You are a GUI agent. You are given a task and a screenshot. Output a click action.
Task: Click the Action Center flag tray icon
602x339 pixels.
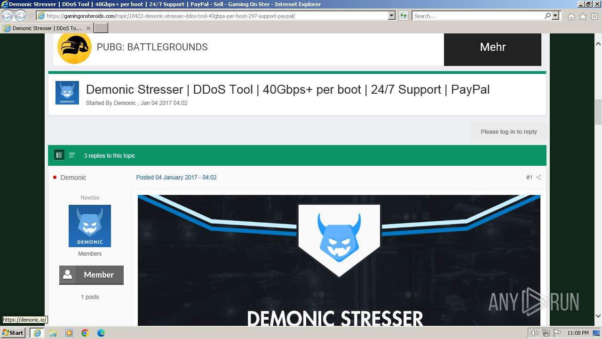click(557, 333)
